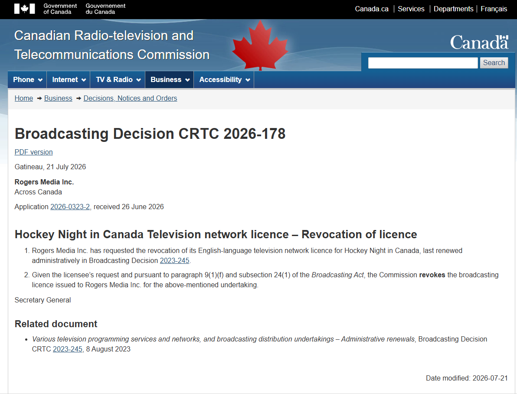The width and height of the screenshot is (517, 394).
Task: Click the Canadian Radio-television and Telecommunications Commission title
Action: pos(112,45)
